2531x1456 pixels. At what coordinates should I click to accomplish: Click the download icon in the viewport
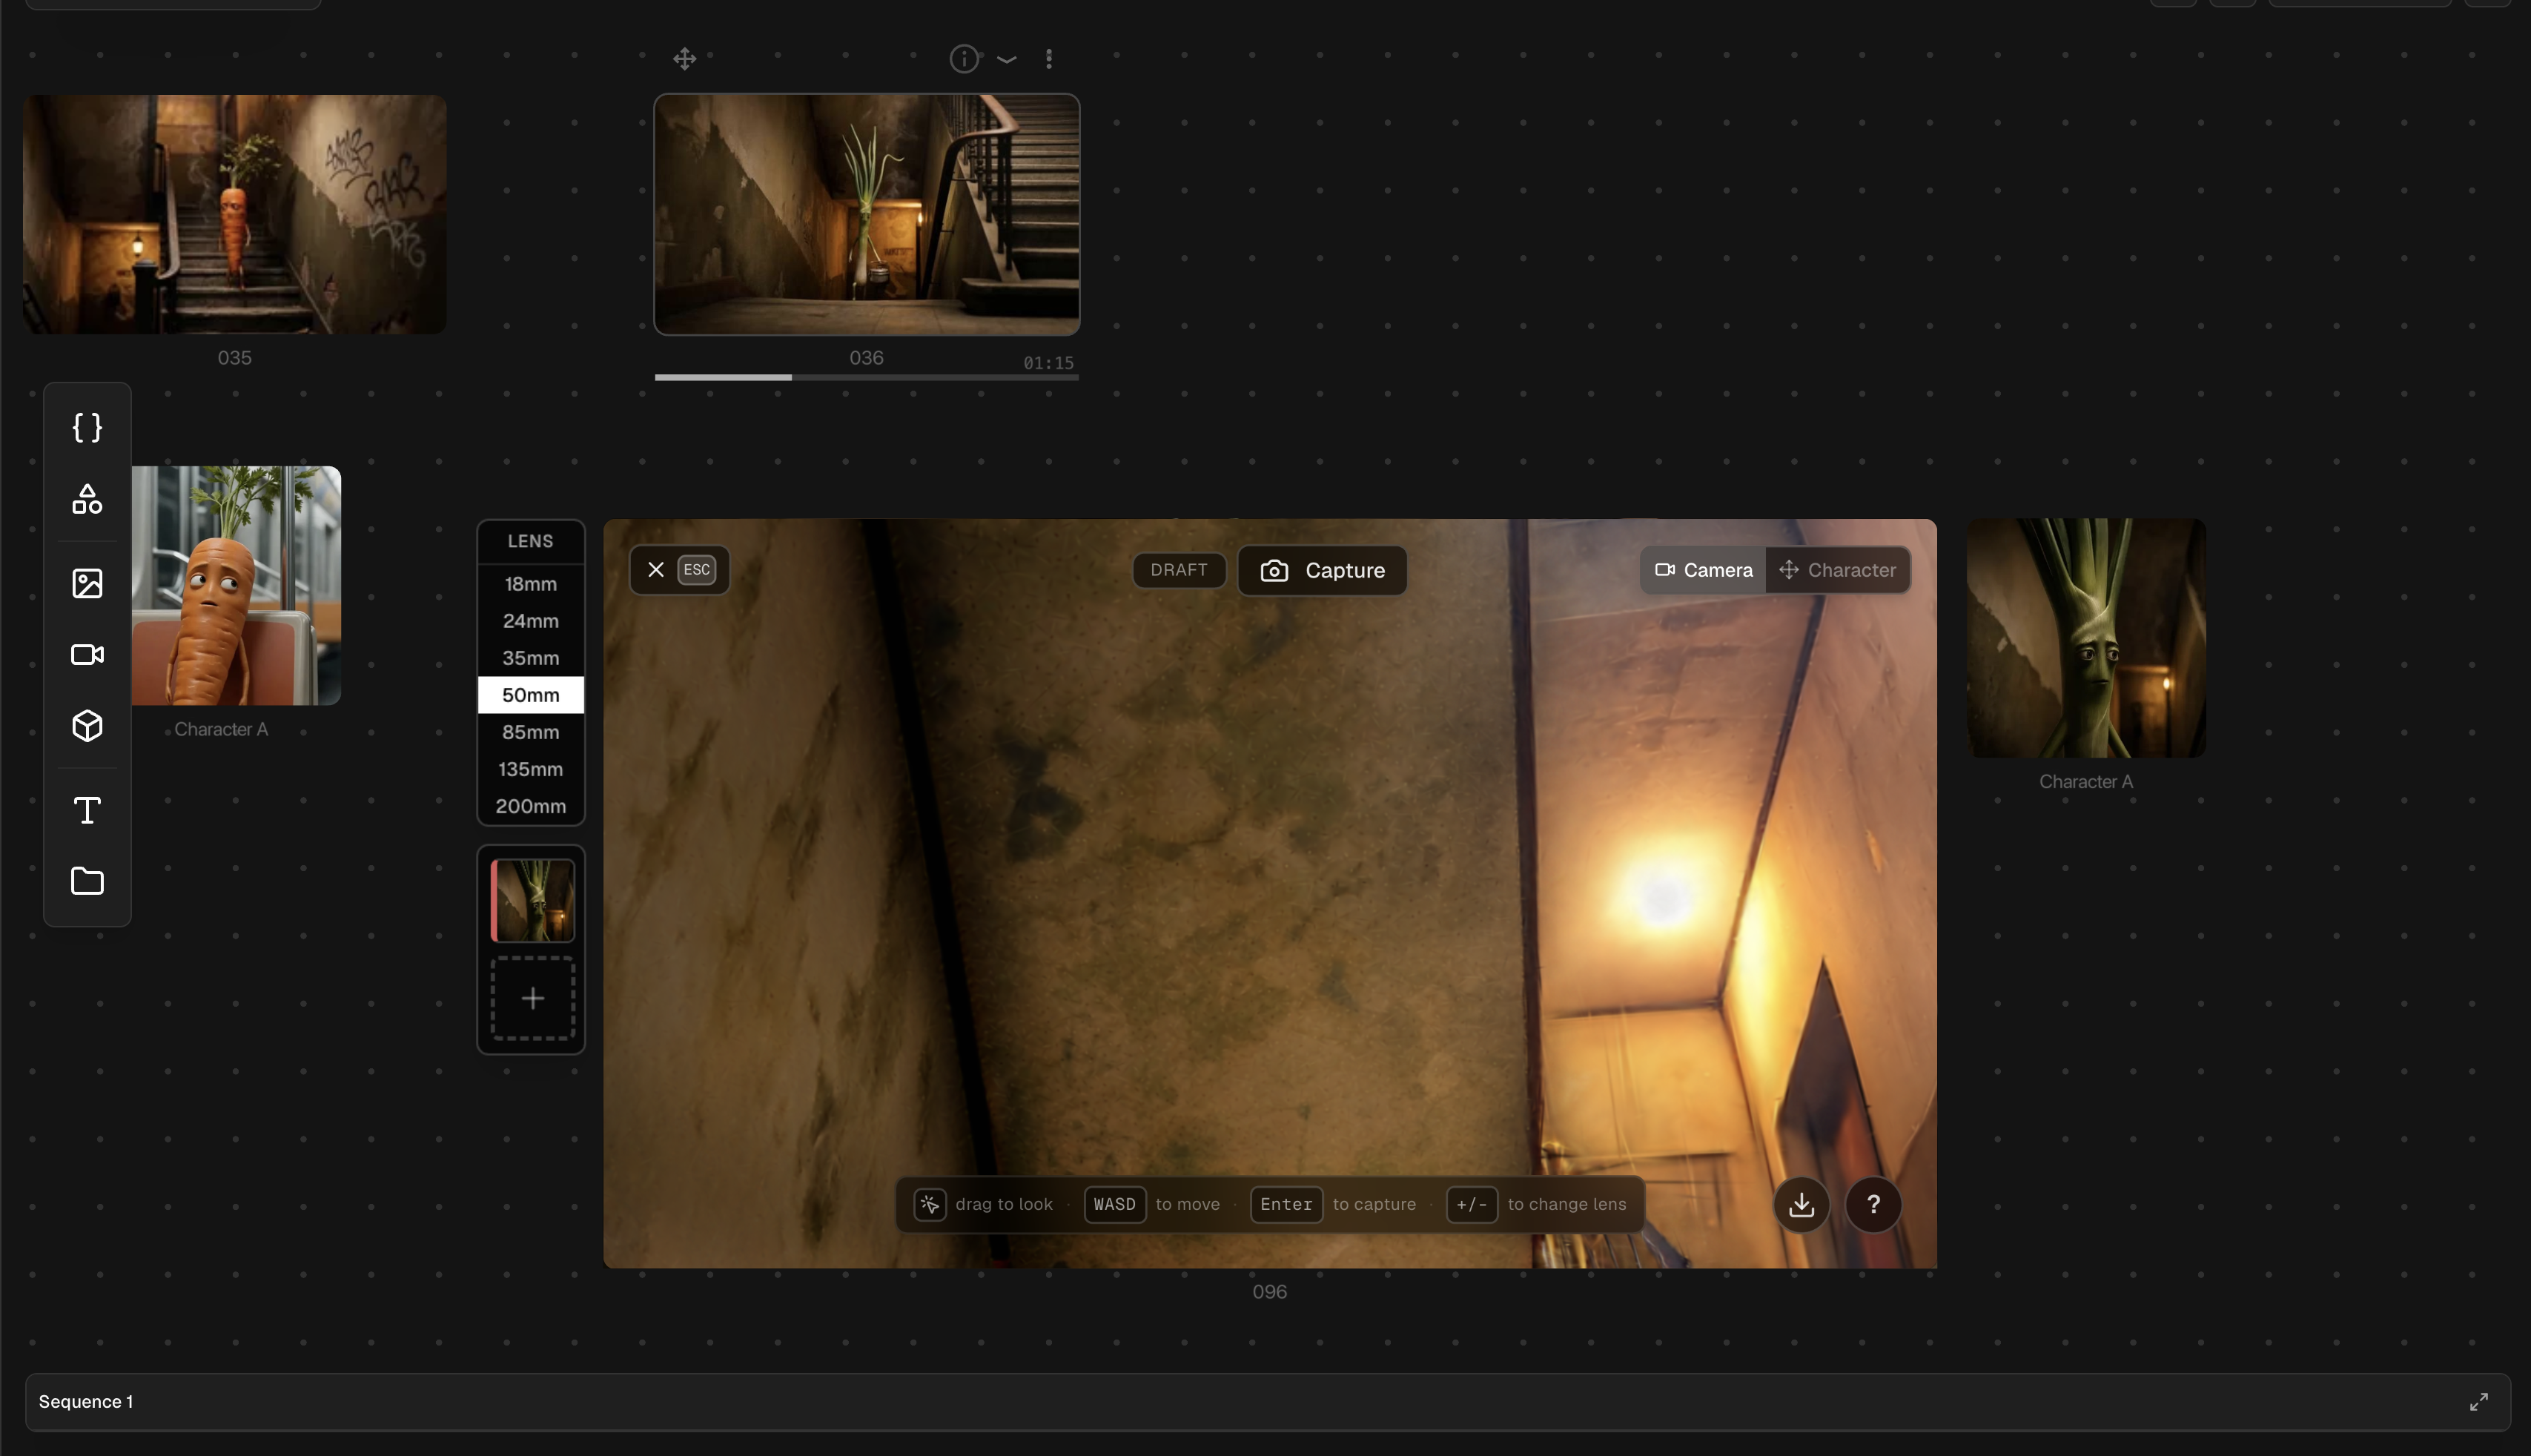coord(1801,1204)
